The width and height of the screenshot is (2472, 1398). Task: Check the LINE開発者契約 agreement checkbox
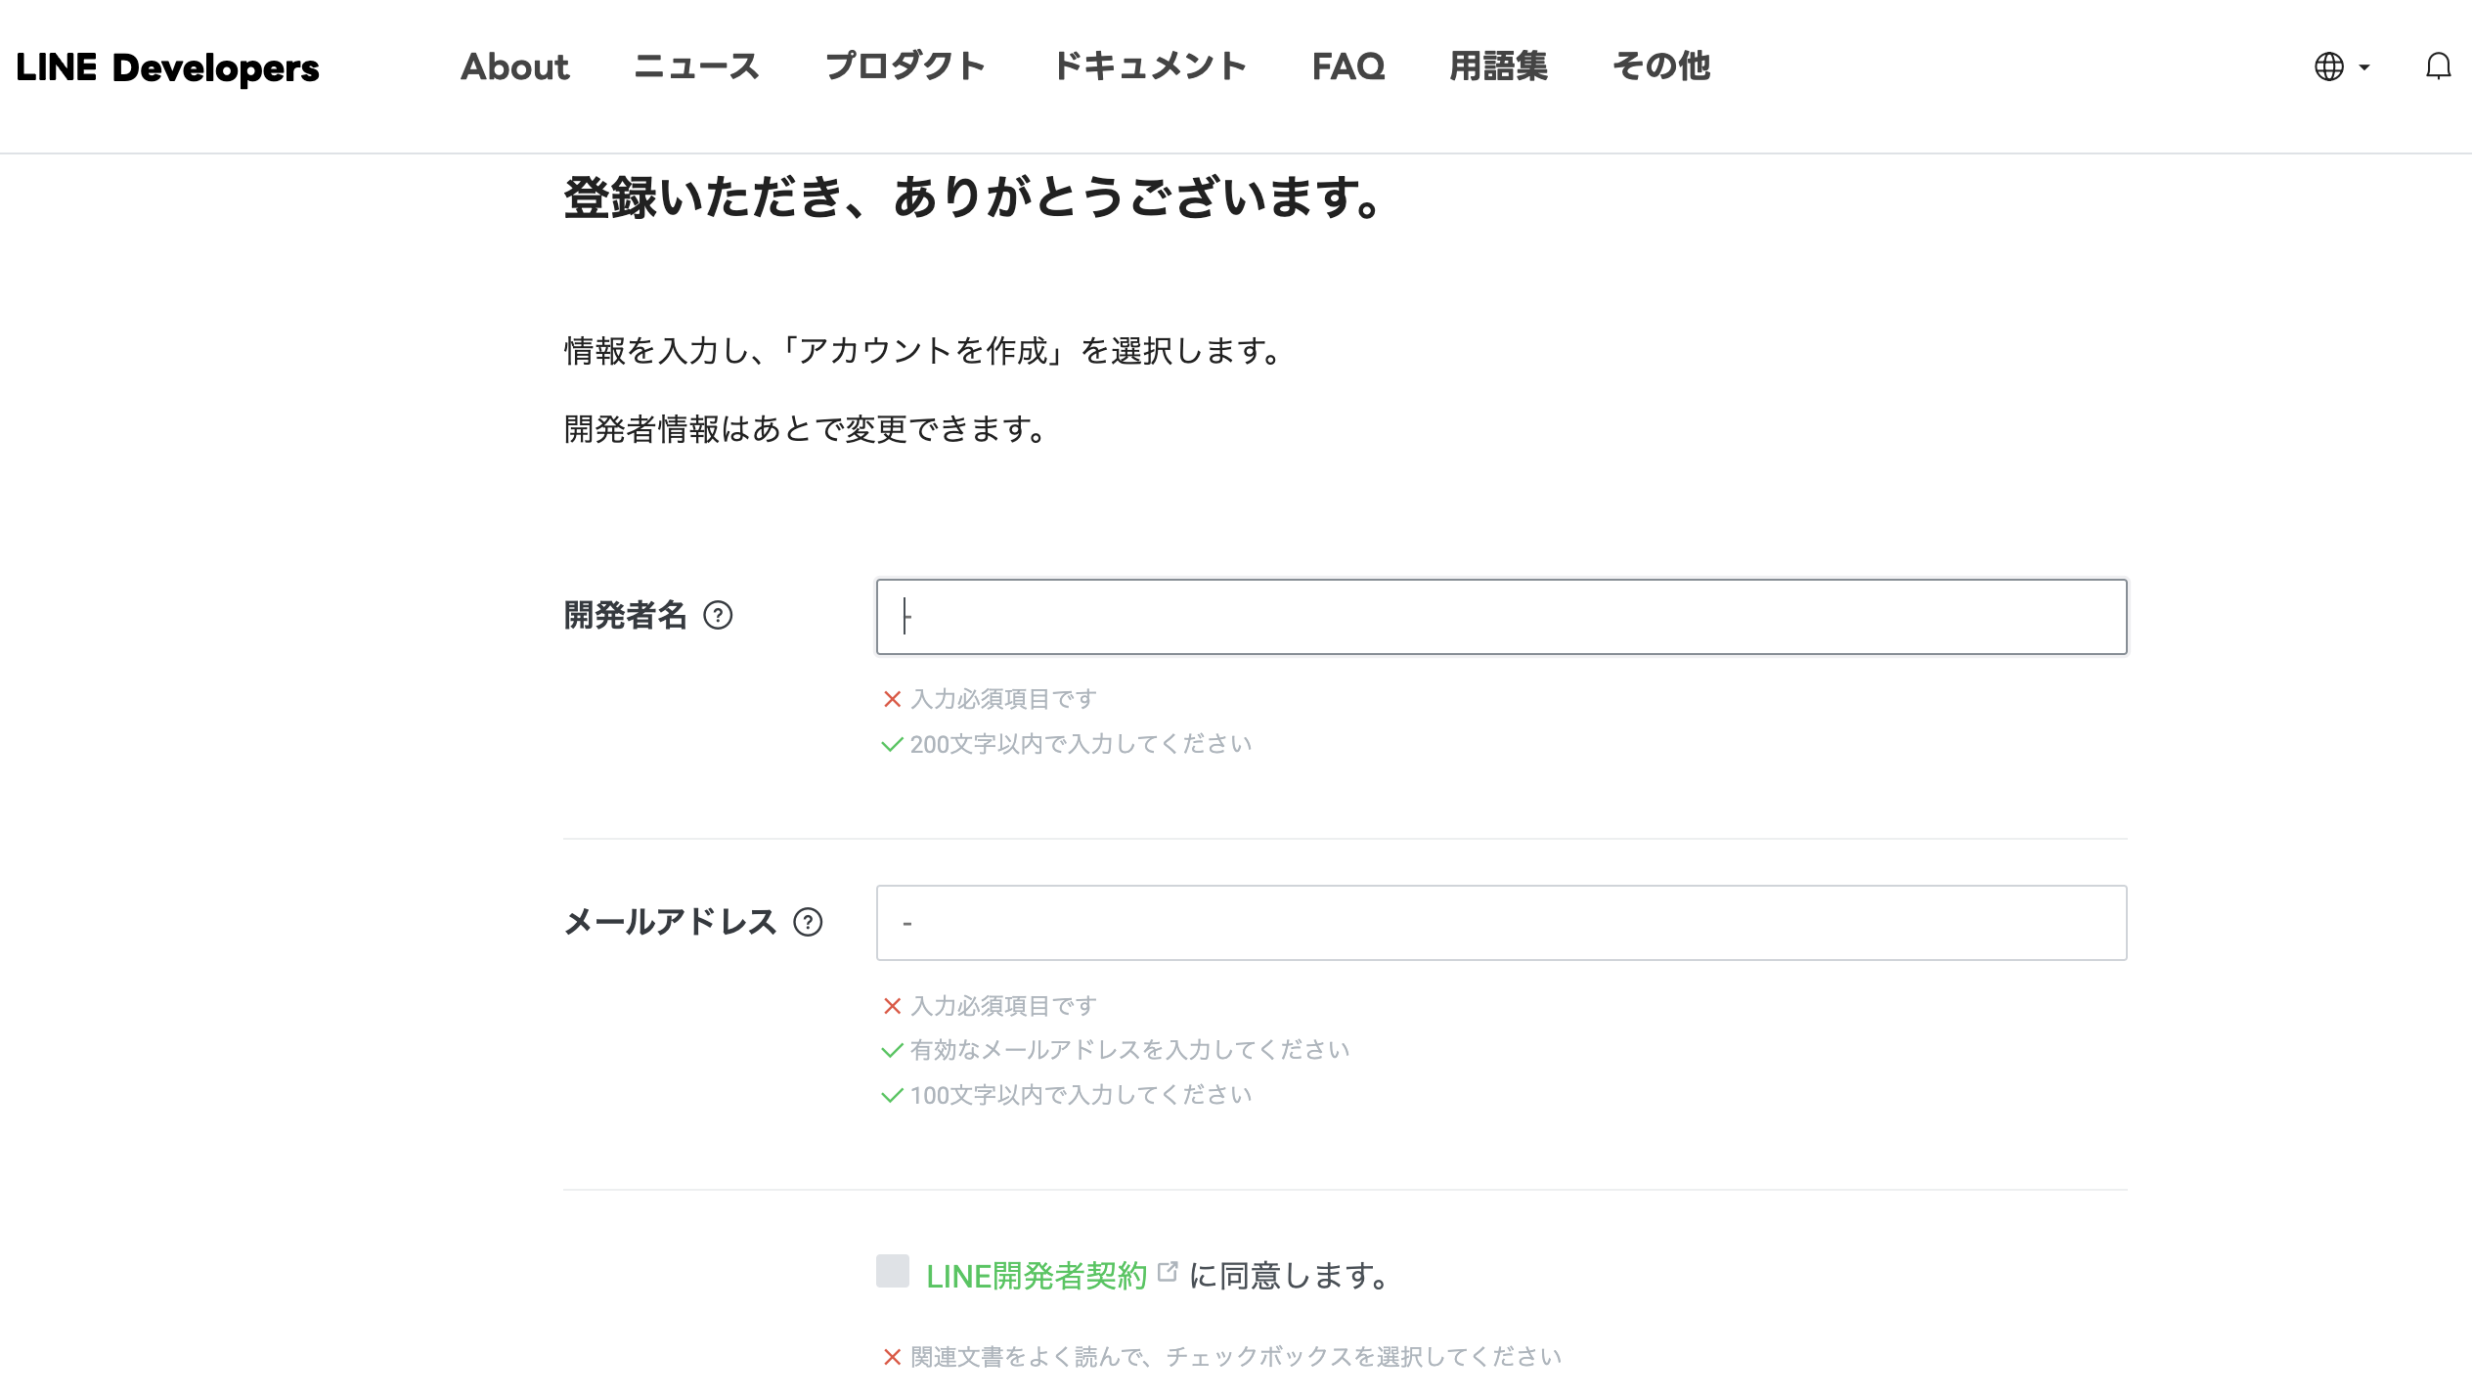[x=892, y=1273]
